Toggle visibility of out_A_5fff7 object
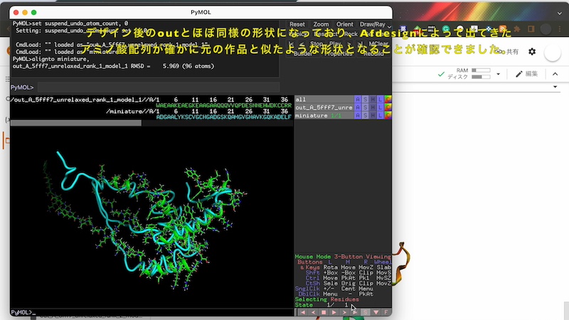This screenshot has height=320, width=569. tap(324, 107)
